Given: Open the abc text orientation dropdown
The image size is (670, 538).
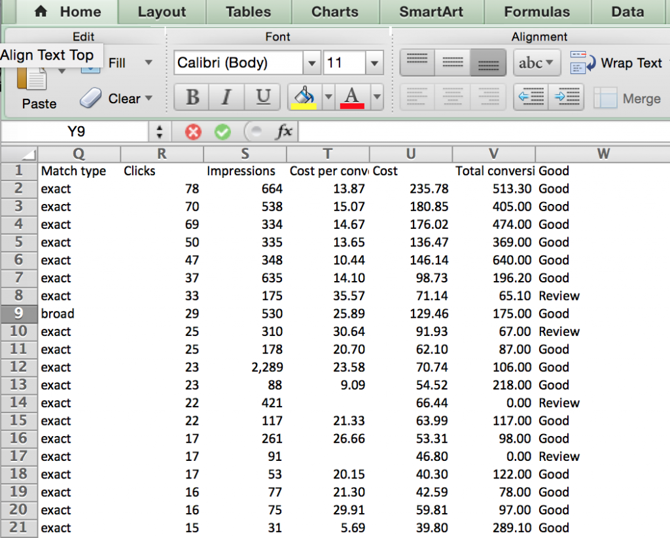Looking at the screenshot, I should click(x=537, y=63).
